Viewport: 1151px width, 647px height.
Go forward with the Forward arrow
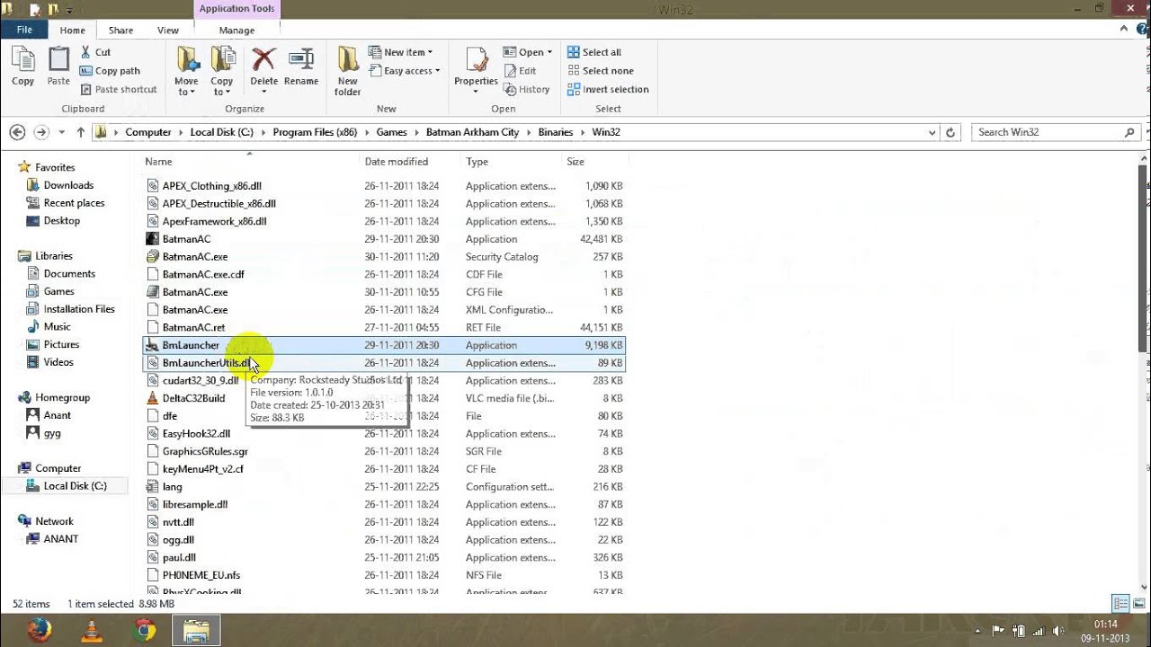(x=40, y=132)
